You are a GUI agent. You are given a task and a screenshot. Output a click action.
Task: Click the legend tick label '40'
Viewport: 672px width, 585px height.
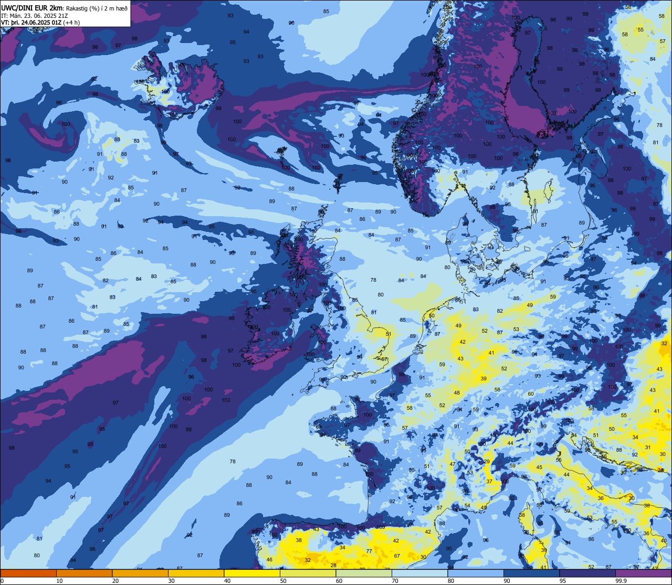tap(227, 581)
